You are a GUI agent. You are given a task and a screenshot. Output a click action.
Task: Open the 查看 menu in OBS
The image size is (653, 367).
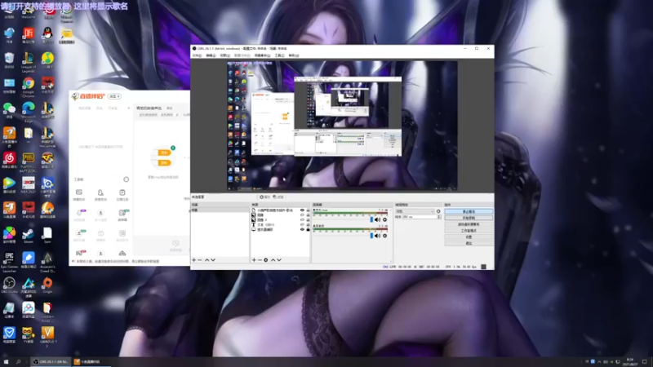224,55
